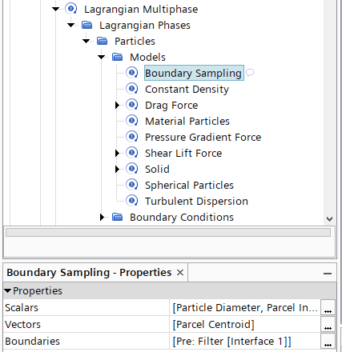Screen dimensions: 342x352
Task: Click the Boundaries value Pre: Filter [Interface 1]
Action: (x=231, y=341)
